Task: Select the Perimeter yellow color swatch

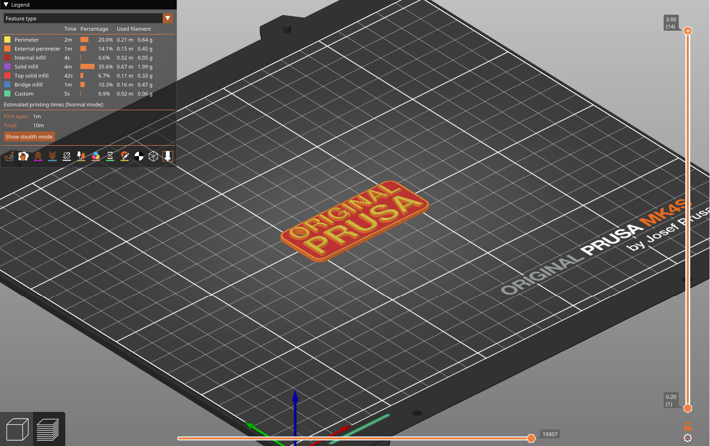Action: point(7,40)
